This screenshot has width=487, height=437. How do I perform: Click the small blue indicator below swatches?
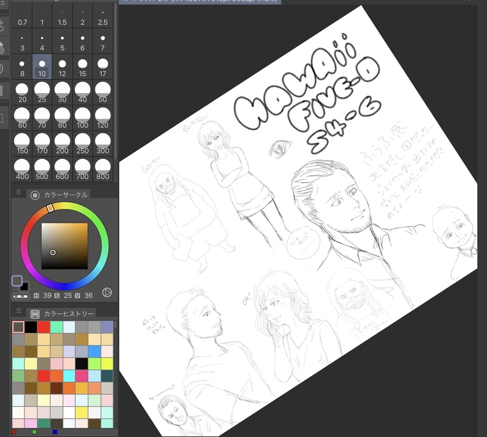(55, 432)
